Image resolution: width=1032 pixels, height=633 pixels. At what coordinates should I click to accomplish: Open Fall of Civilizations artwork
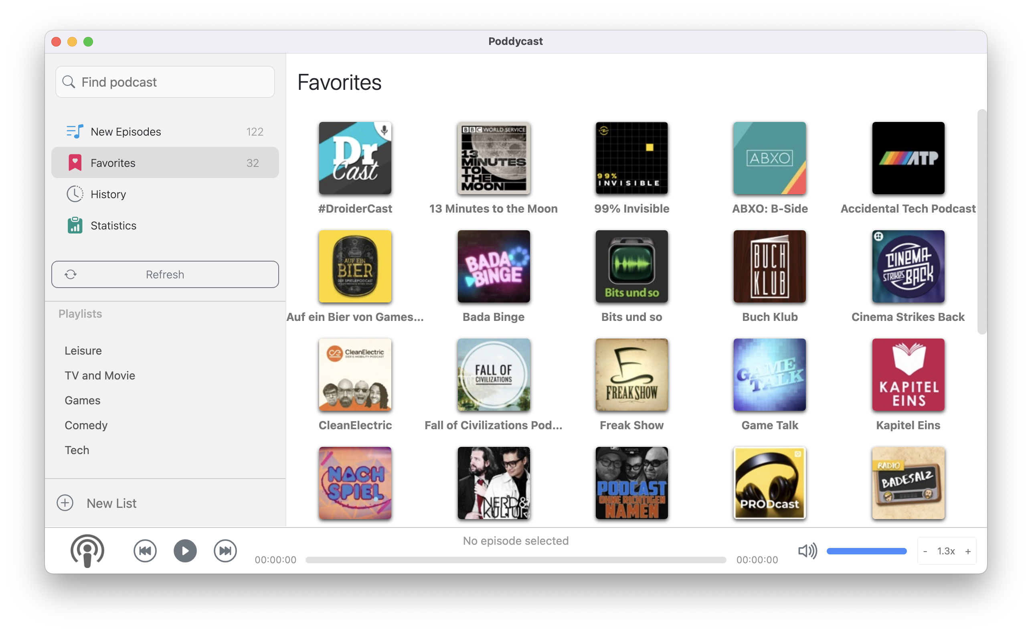pyautogui.click(x=494, y=375)
